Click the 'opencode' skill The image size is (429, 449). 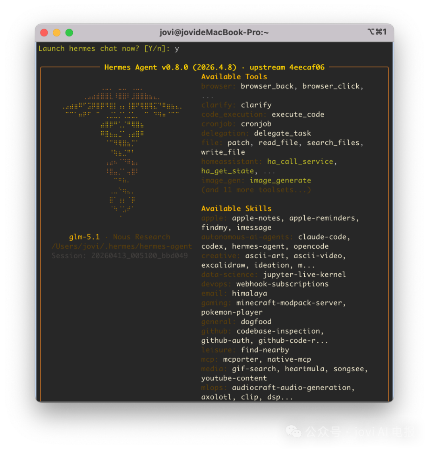311,246
